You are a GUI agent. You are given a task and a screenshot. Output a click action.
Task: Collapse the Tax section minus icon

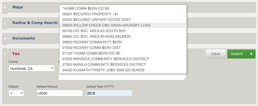[5, 54]
